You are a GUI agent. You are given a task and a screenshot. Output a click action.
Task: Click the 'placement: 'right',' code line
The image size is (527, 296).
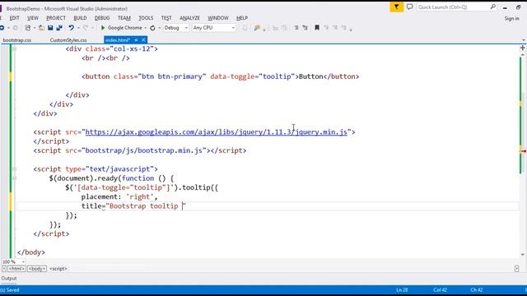[119, 197]
